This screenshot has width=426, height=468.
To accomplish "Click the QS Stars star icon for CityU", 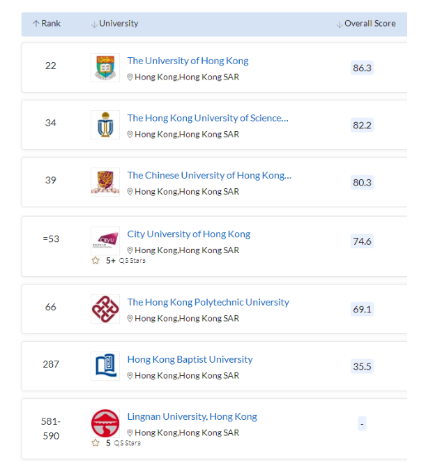I will point(96,261).
